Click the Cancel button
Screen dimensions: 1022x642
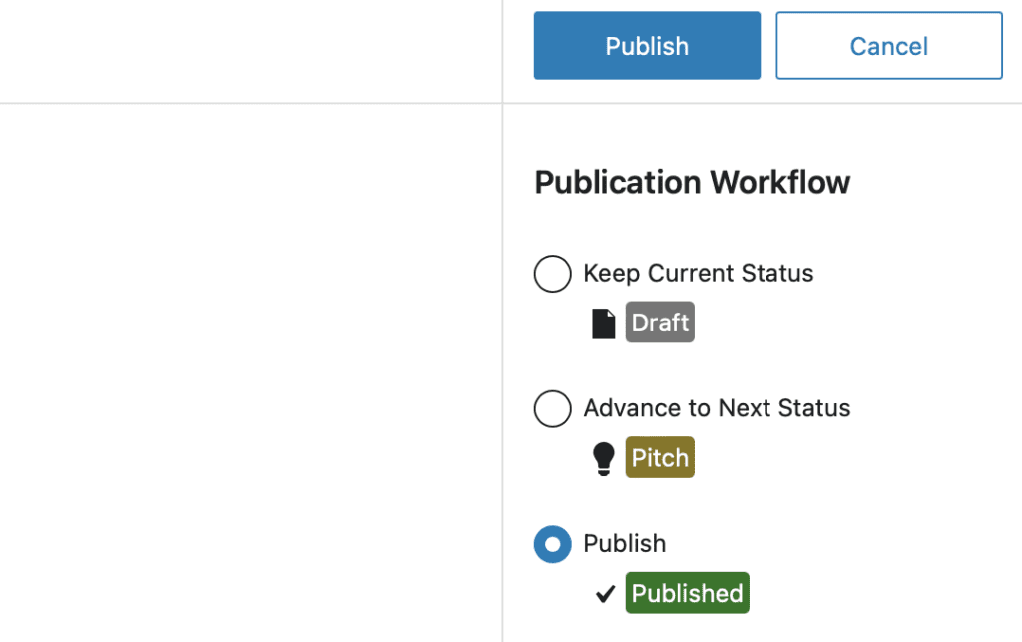(888, 45)
